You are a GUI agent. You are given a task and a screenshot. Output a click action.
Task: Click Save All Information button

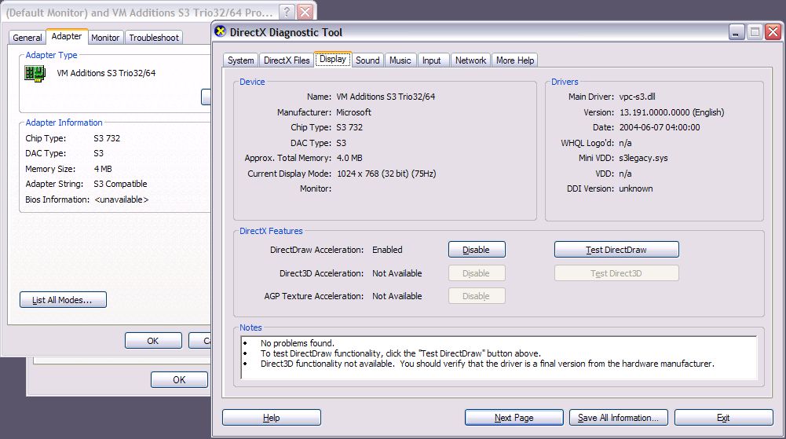pos(618,418)
